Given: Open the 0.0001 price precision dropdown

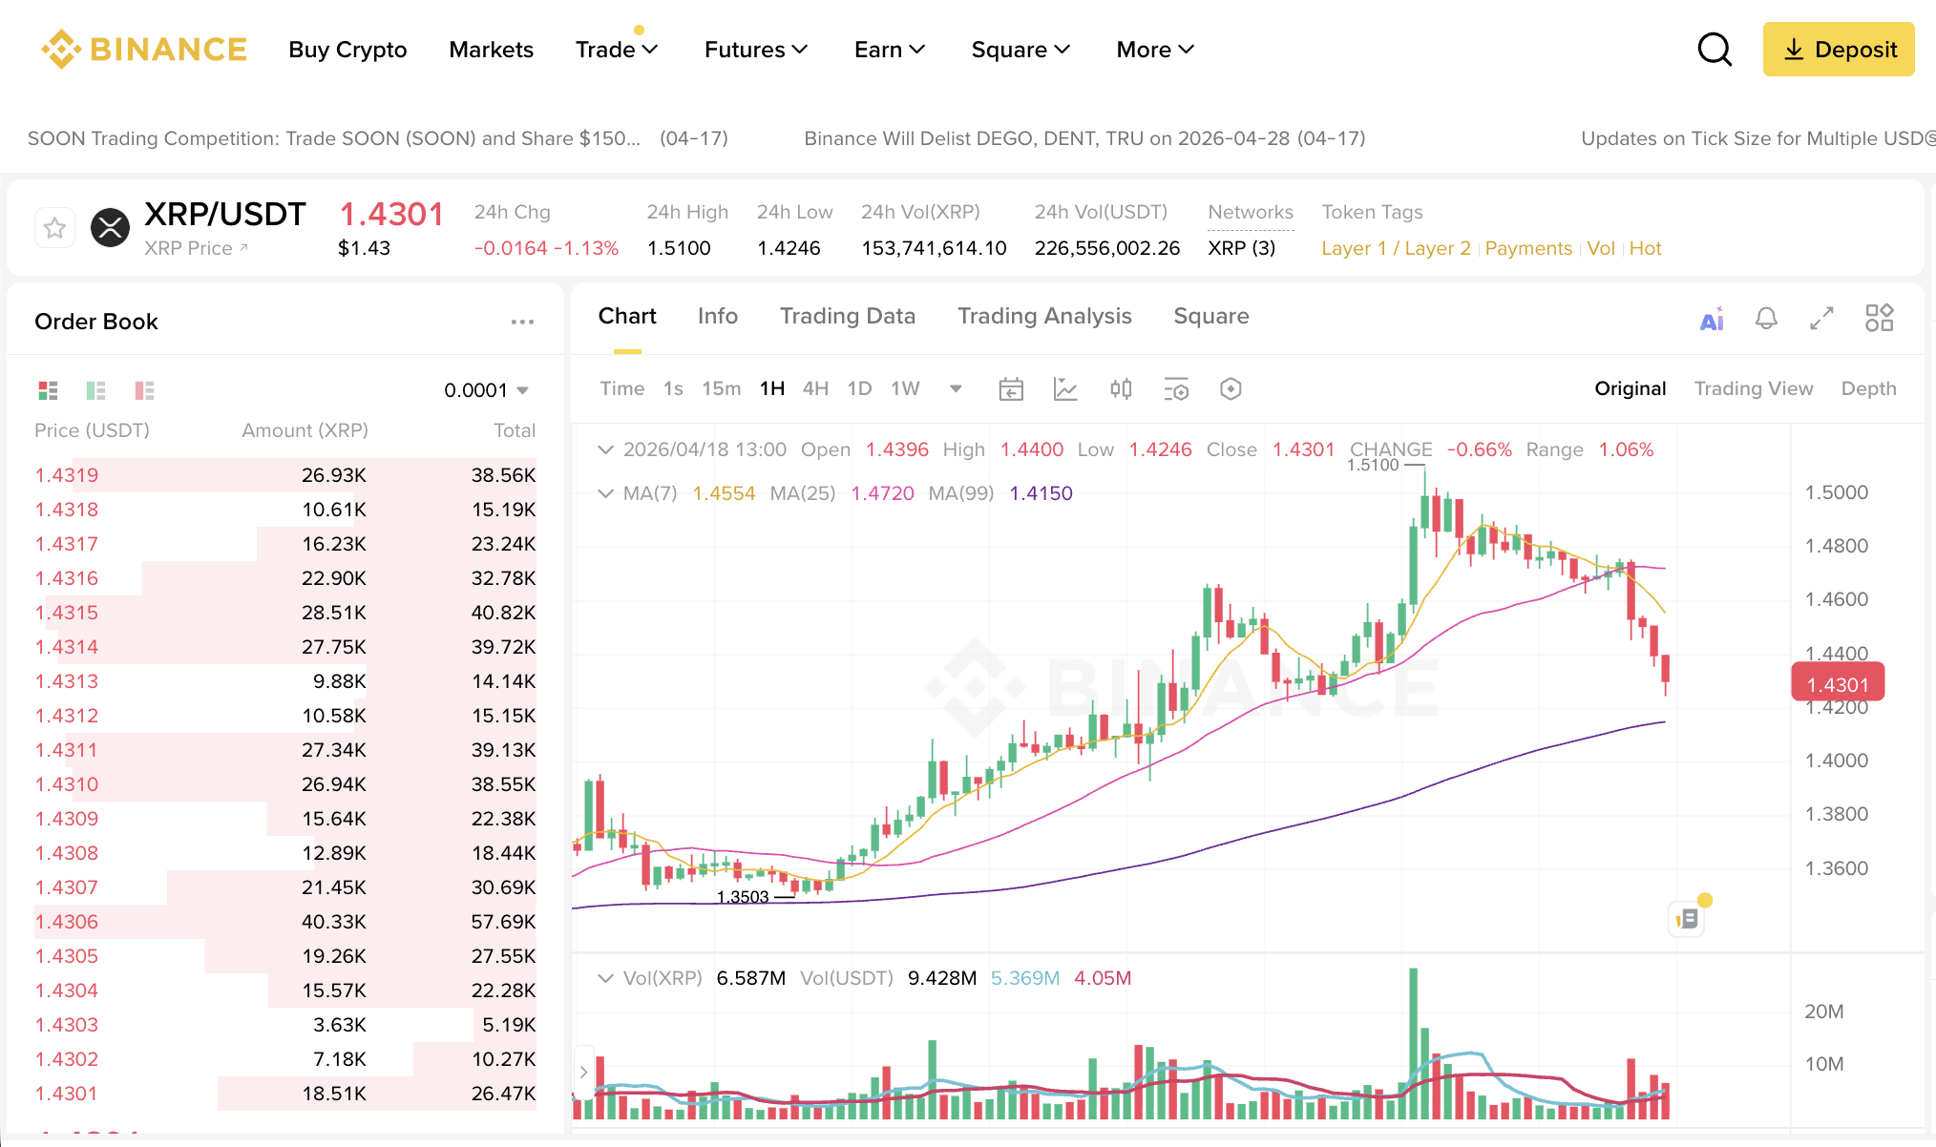Looking at the screenshot, I should (486, 390).
